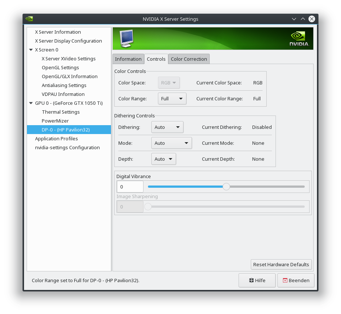Click the Image Sharpening value field
This screenshot has width=341, height=314.
tap(130, 207)
